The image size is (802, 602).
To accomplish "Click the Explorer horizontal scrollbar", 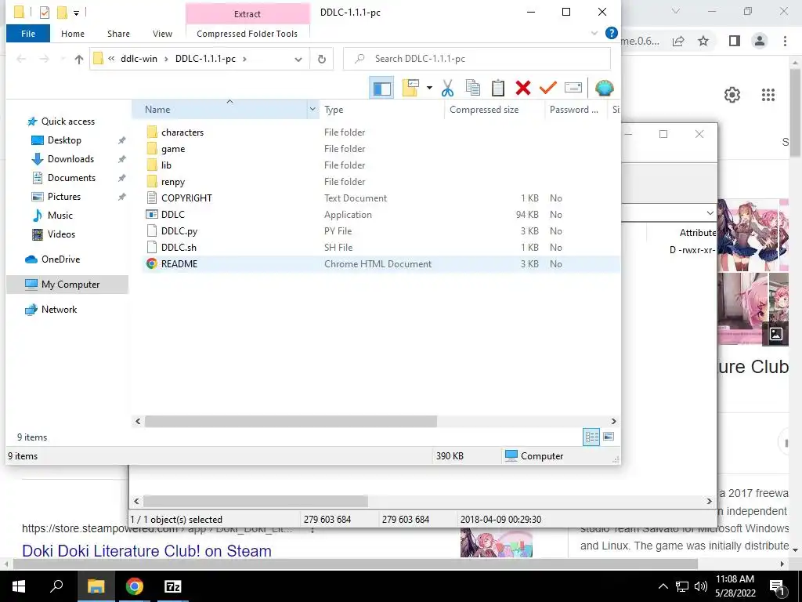I will tap(291, 421).
